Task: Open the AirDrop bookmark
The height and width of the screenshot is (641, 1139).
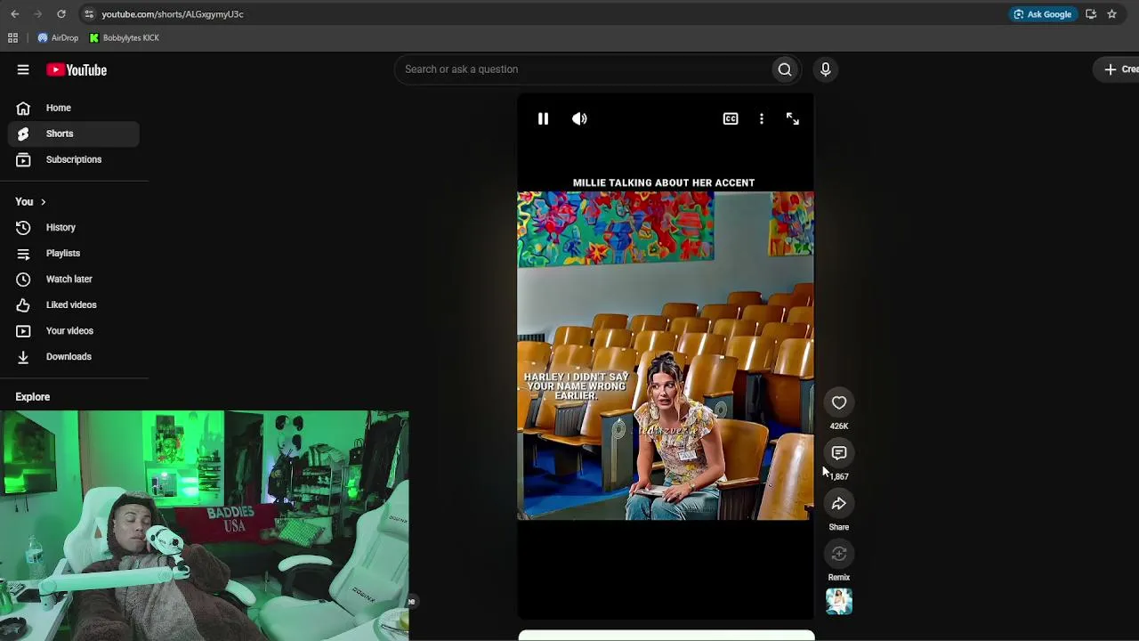Action: tap(58, 38)
